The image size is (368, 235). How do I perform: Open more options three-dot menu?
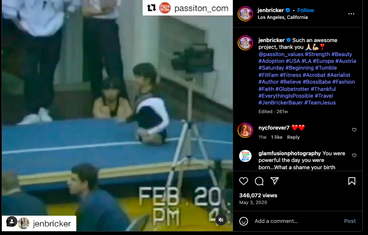point(351,14)
